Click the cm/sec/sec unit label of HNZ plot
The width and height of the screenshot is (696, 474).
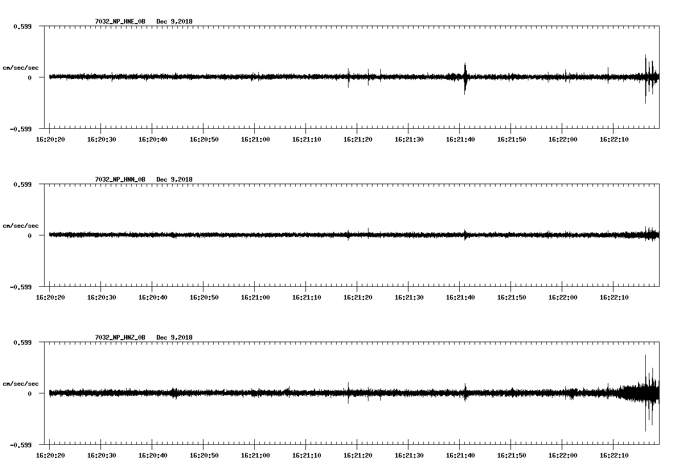click(x=21, y=384)
